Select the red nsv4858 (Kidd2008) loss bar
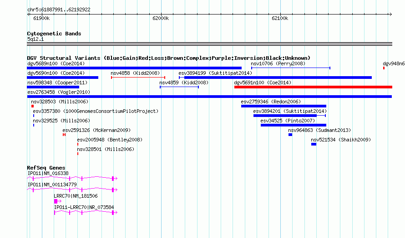Screen dimensions: 405x238 pos(138,78)
